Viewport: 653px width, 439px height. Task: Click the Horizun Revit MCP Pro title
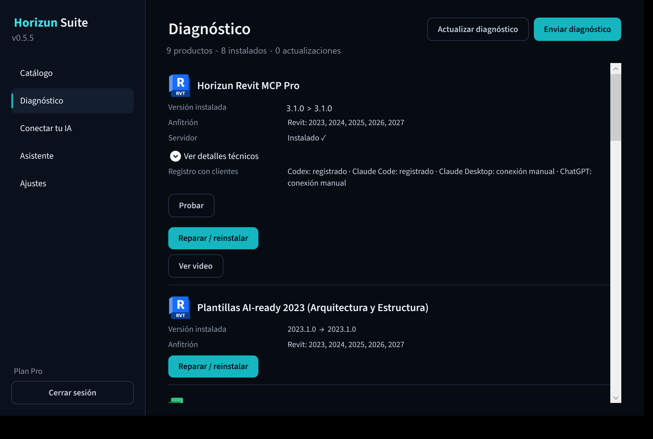[x=248, y=86]
